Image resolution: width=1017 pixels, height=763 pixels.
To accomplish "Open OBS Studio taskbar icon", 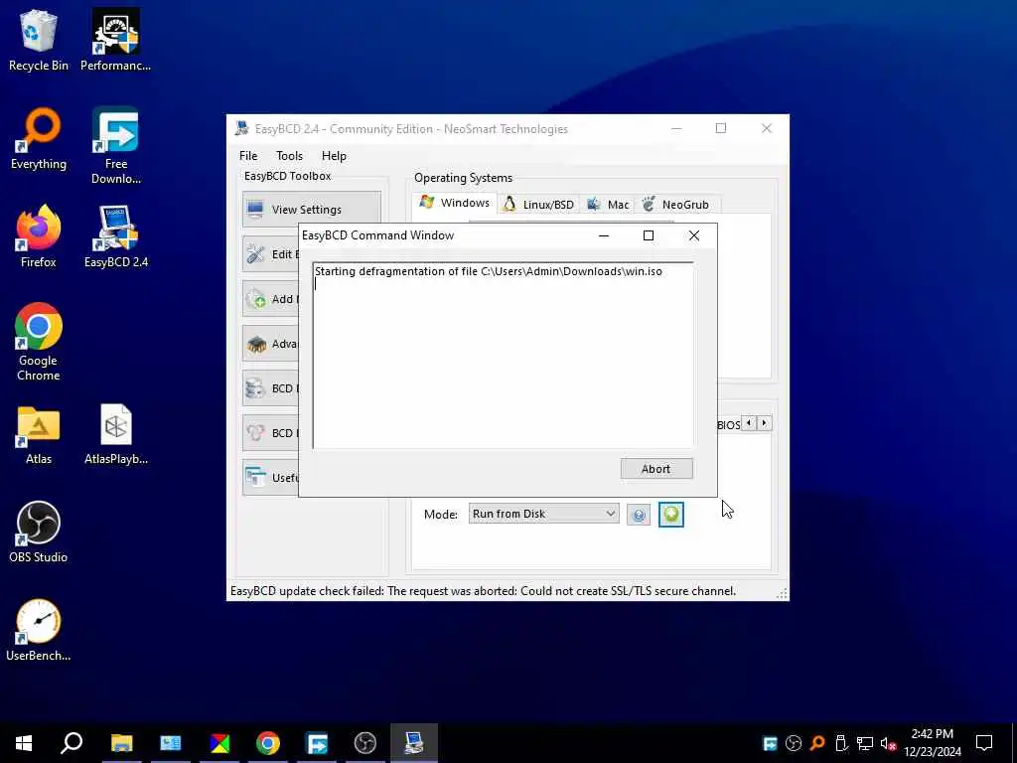I will click(x=365, y=743).
